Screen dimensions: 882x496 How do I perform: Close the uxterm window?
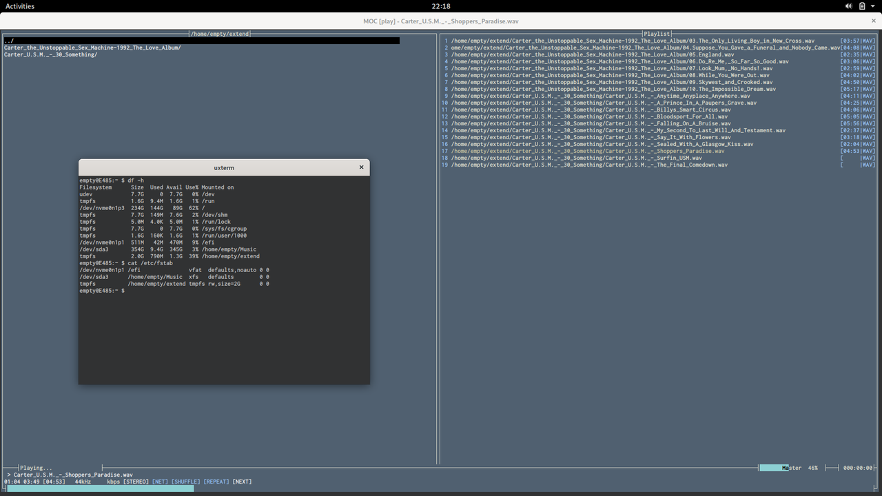tap(361, 167)
